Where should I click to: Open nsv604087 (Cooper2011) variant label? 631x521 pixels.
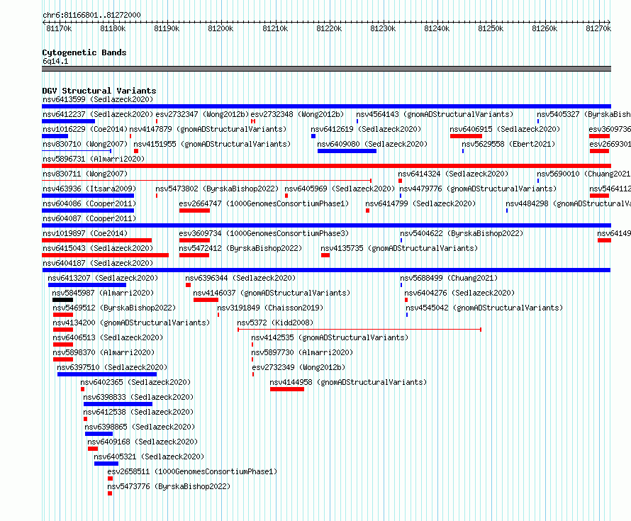coord(89,218)
